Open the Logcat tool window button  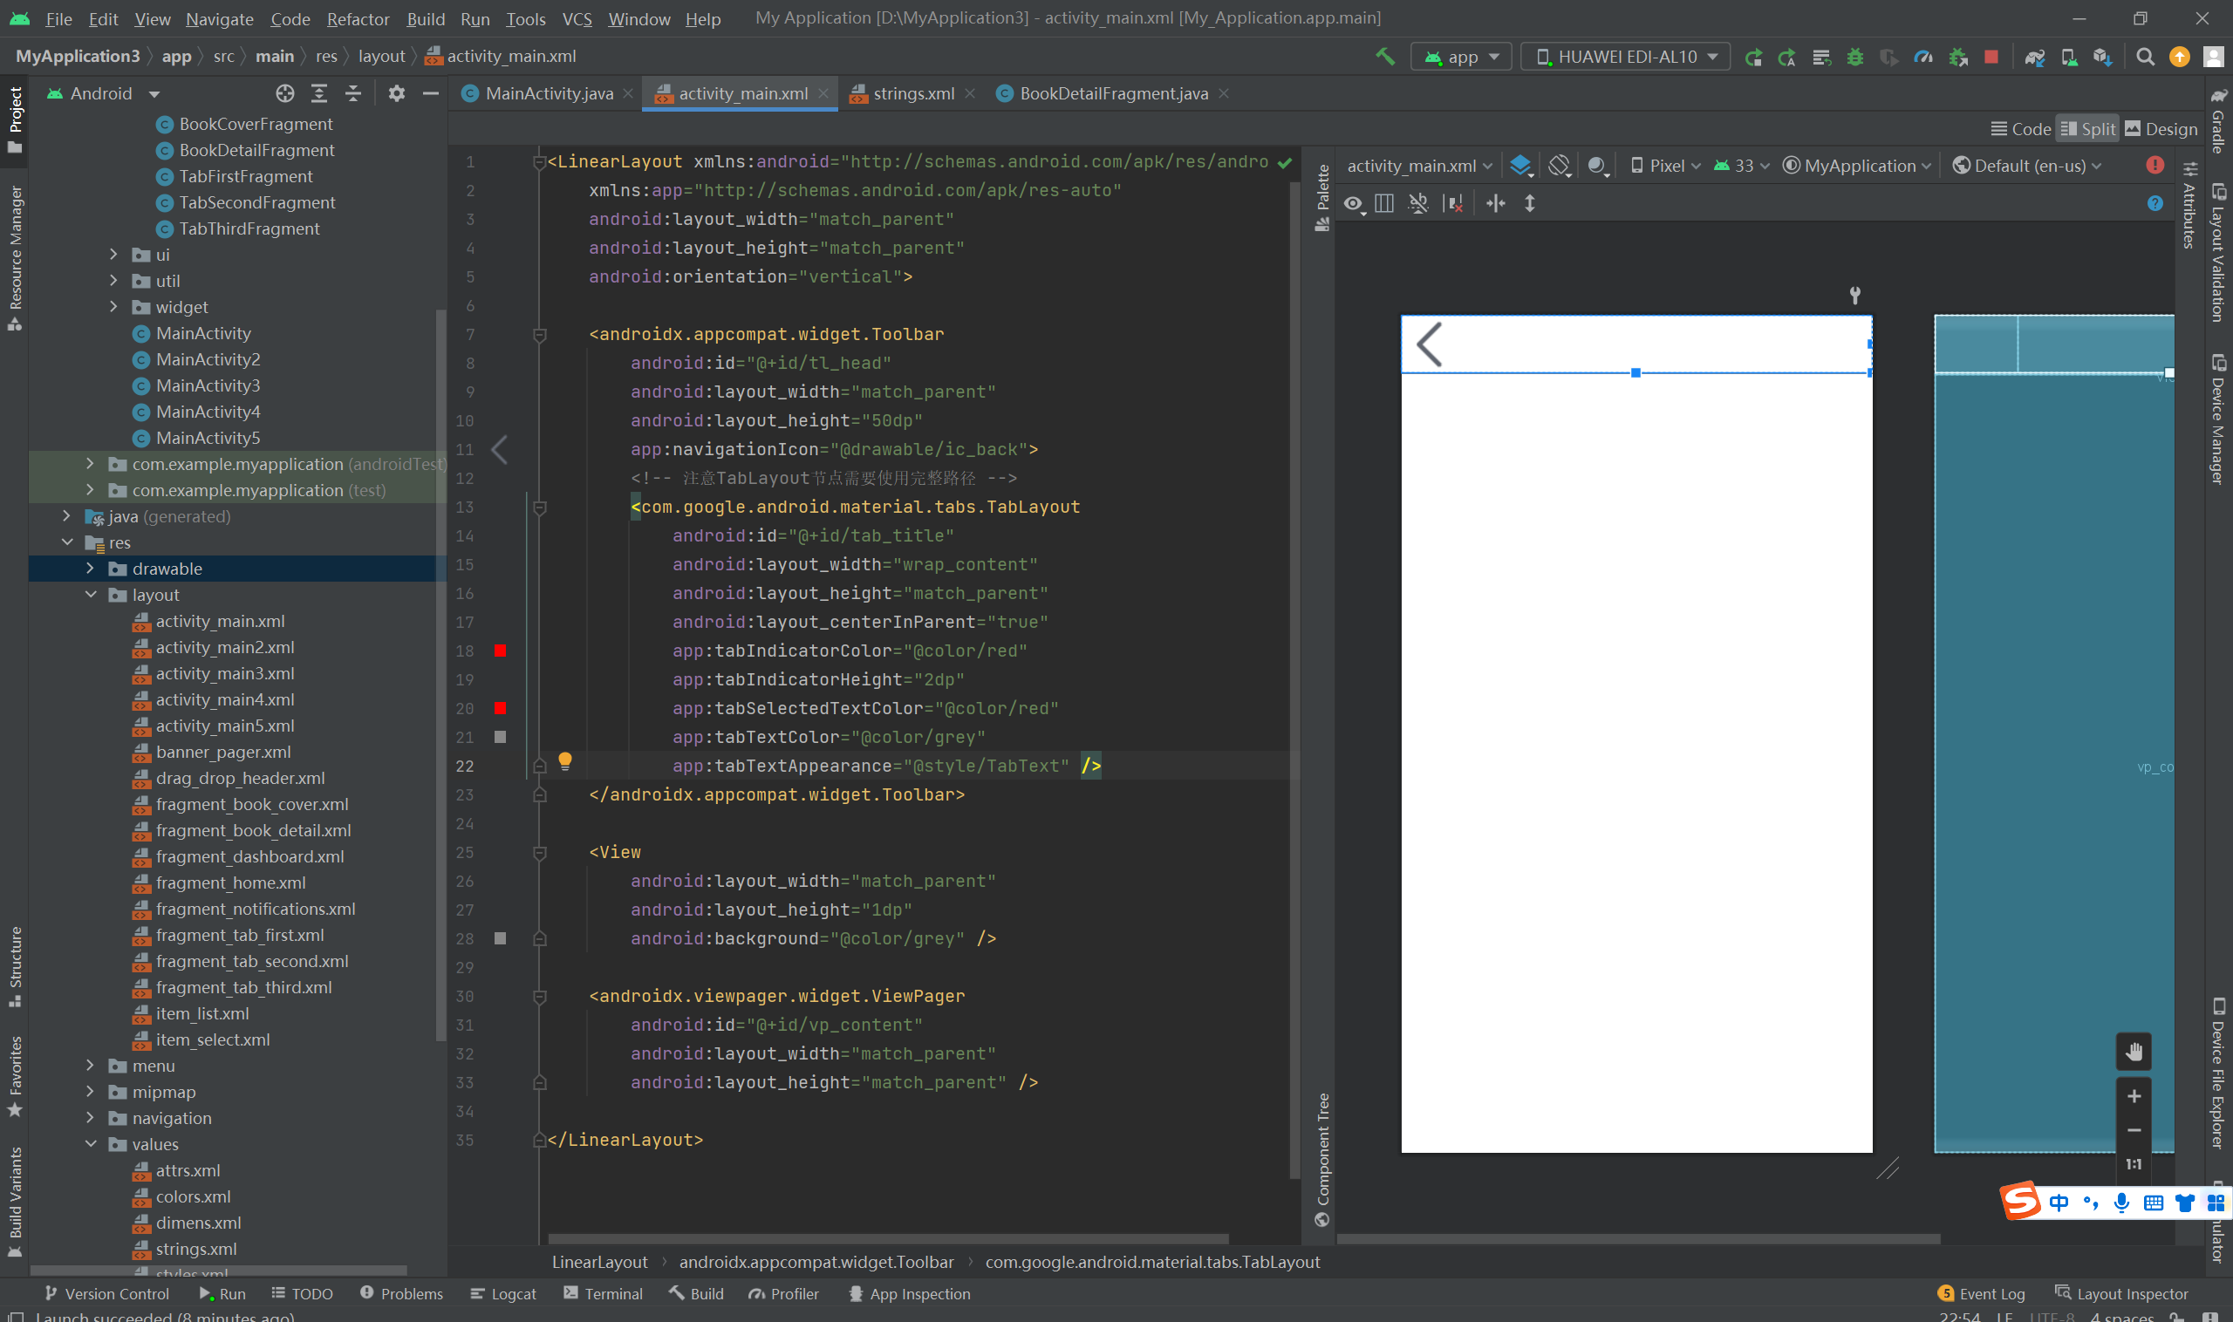pyautogui.click(x=503, y=1293)
